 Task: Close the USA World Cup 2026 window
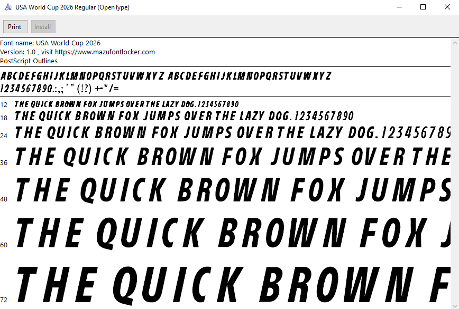click(447, 7)
